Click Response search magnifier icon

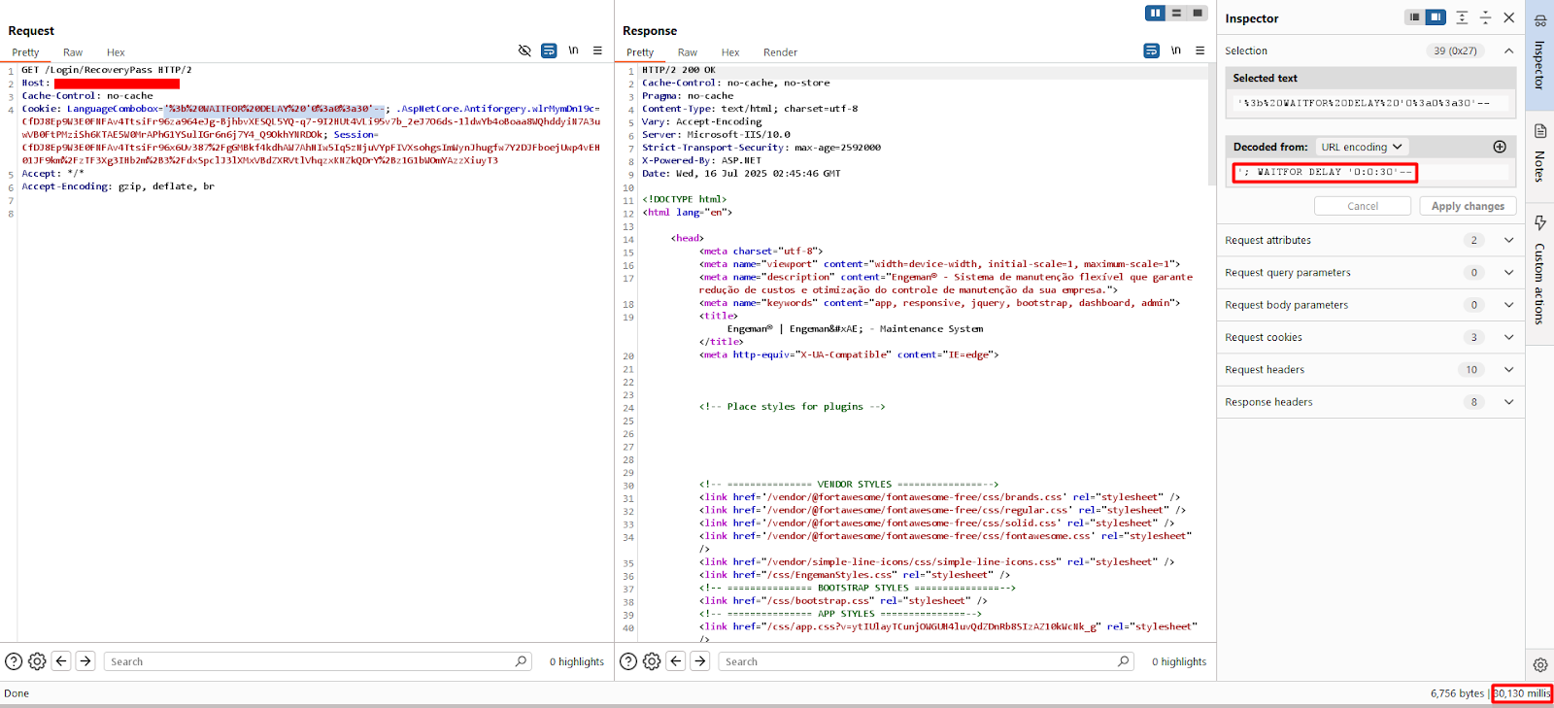point(1124,661)
